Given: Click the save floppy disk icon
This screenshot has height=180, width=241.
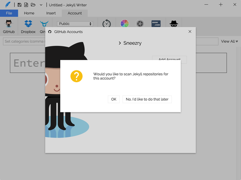Looking at the screenshot, I should (19, 5).
